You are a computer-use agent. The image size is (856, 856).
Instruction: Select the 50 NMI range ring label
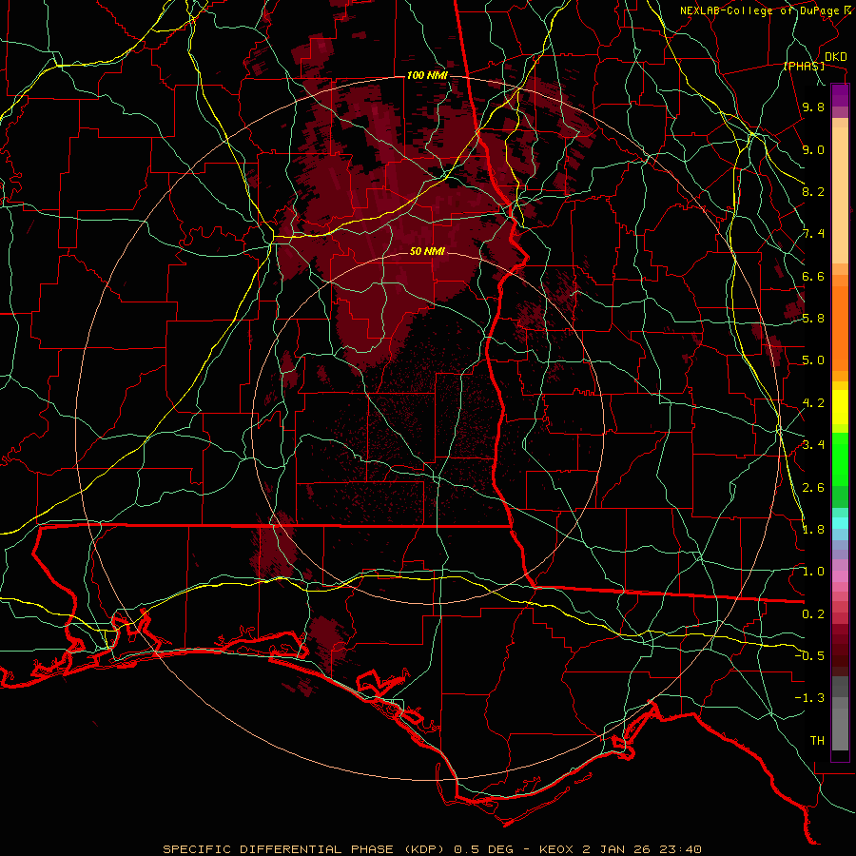coord(427,251)
